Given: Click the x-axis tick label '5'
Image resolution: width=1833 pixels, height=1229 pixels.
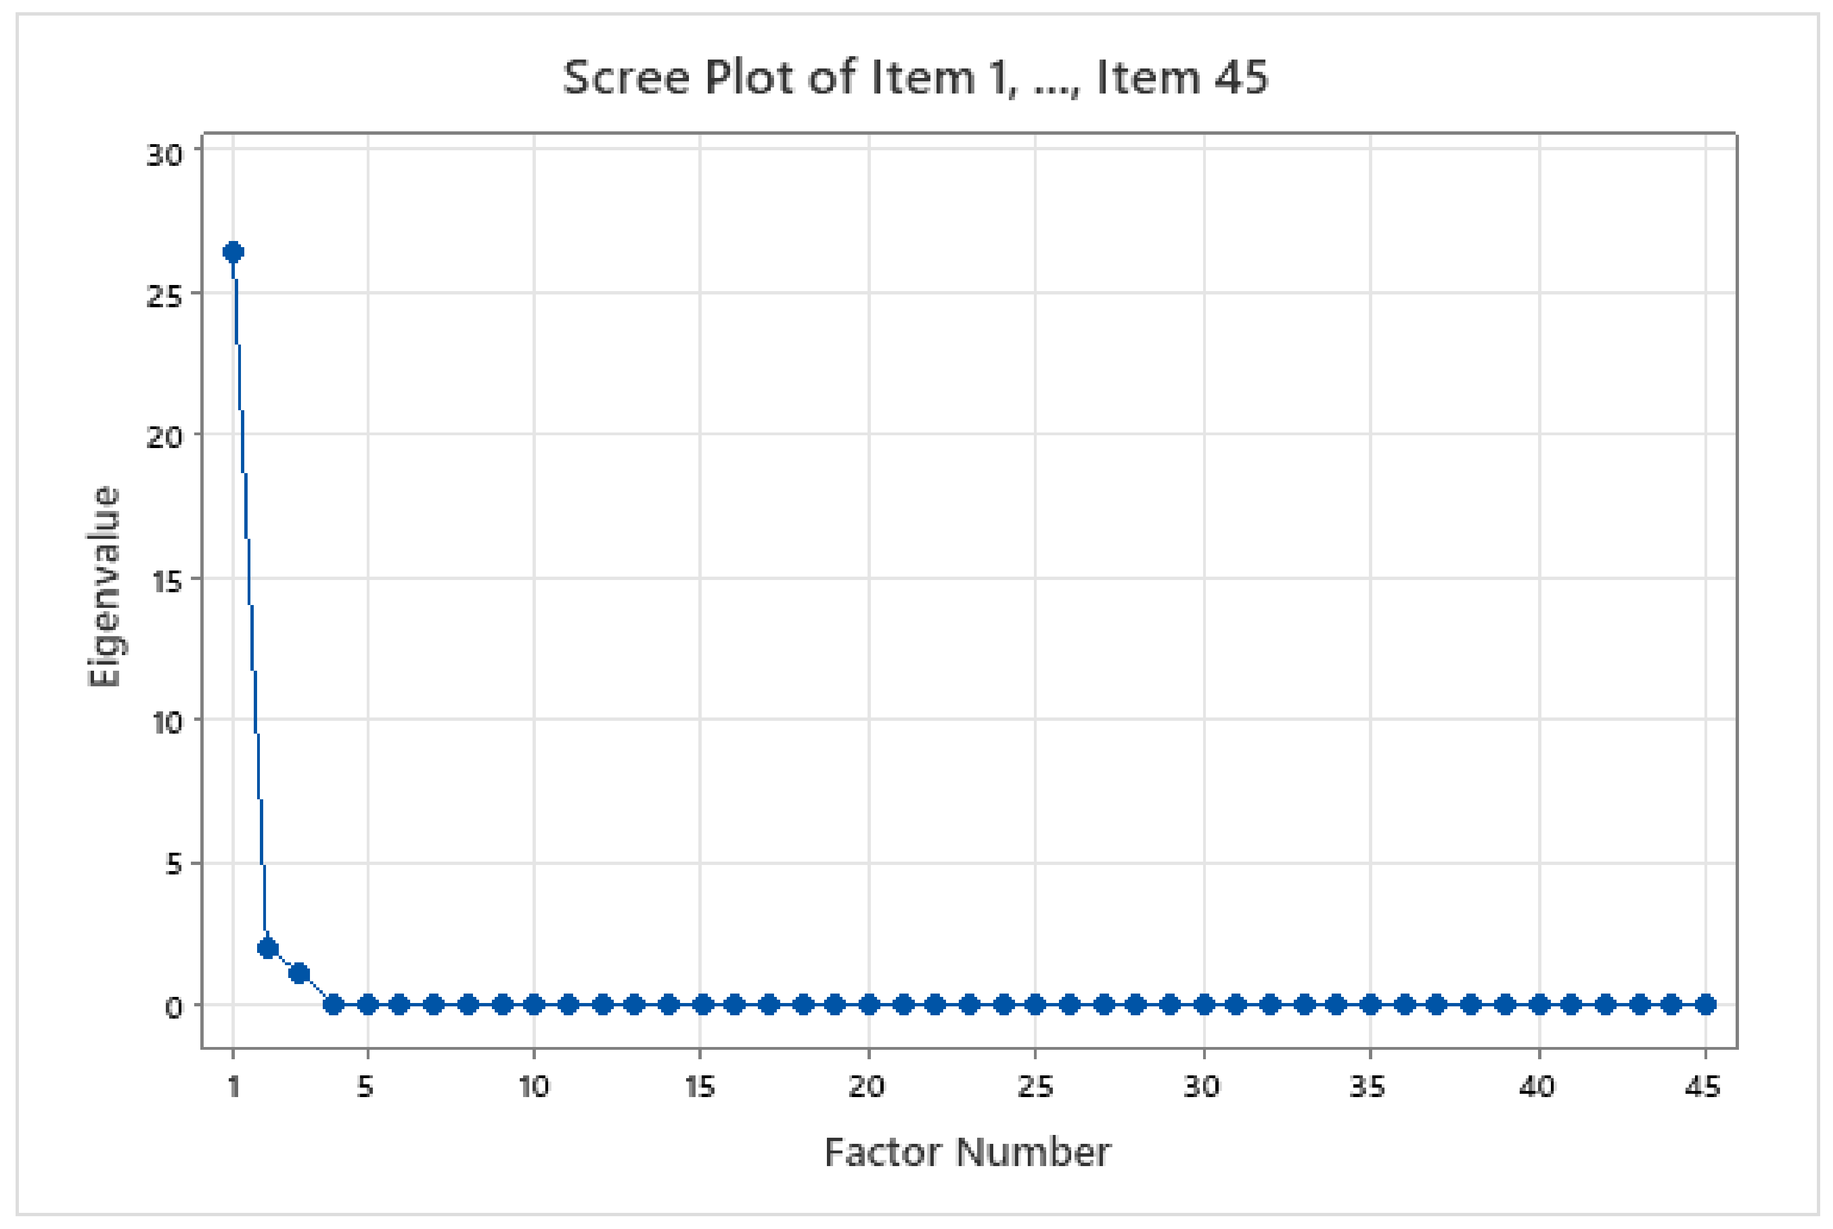Looking at the screenshot, I should [x=366, y=1087].
